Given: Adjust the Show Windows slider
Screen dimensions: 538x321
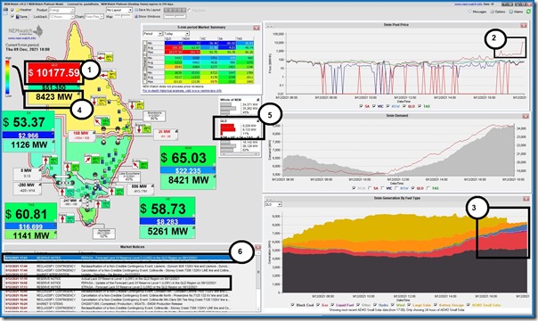Looking at the screenshot, I should 175,16.
